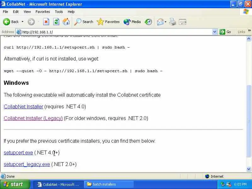The image size is (252, 189).
Task: Open the Search toolbar button
Action: coord(83,22)
